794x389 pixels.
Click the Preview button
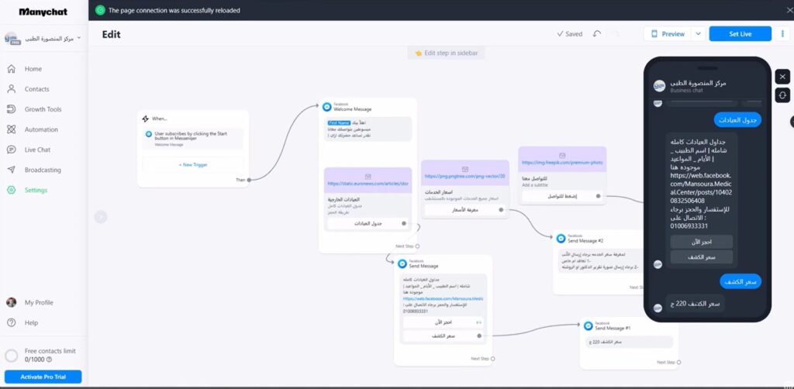[667, 34]
